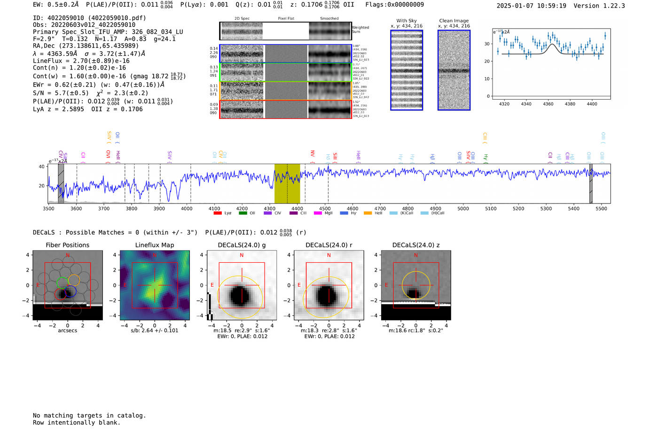
Task: Click the Weighted Sum 2D spectrum row
Action: click(286, 31)
